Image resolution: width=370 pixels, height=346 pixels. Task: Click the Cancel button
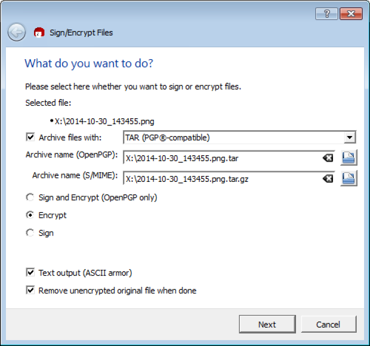pos(329,324)
